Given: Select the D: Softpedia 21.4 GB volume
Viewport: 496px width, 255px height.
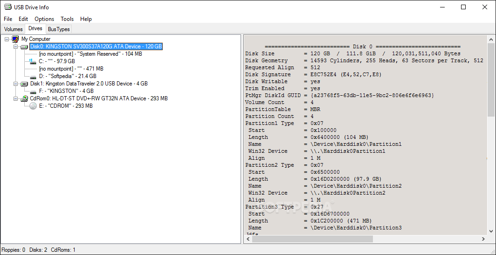Looking at the screenshot, I should [x=68, y=76].
